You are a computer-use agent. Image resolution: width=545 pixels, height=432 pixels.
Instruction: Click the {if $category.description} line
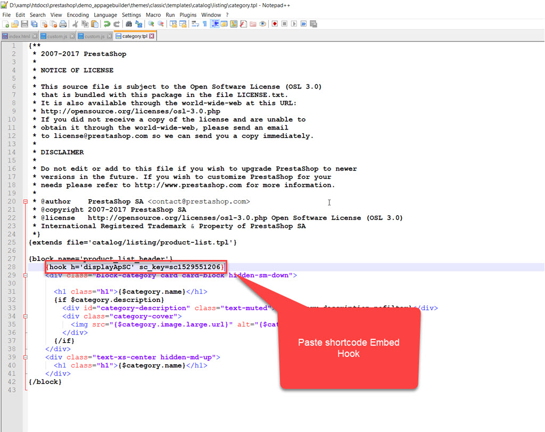109,300
